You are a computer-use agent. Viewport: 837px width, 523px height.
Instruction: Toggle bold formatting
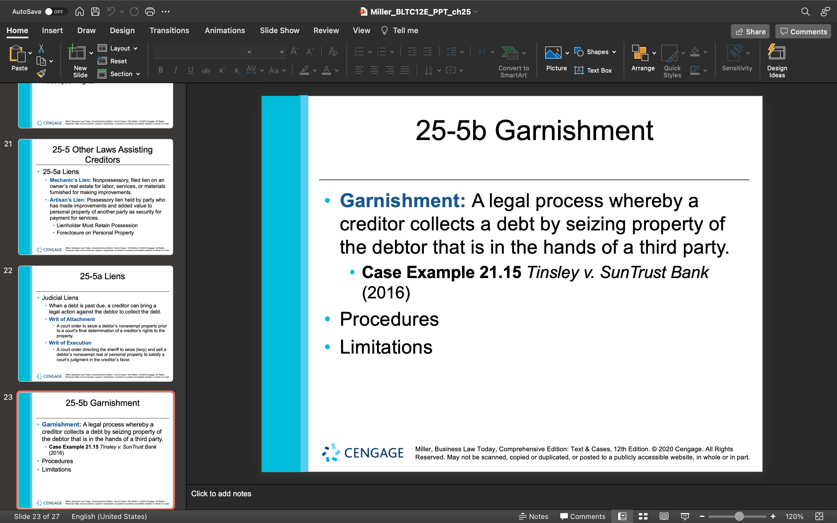(160, 70)
